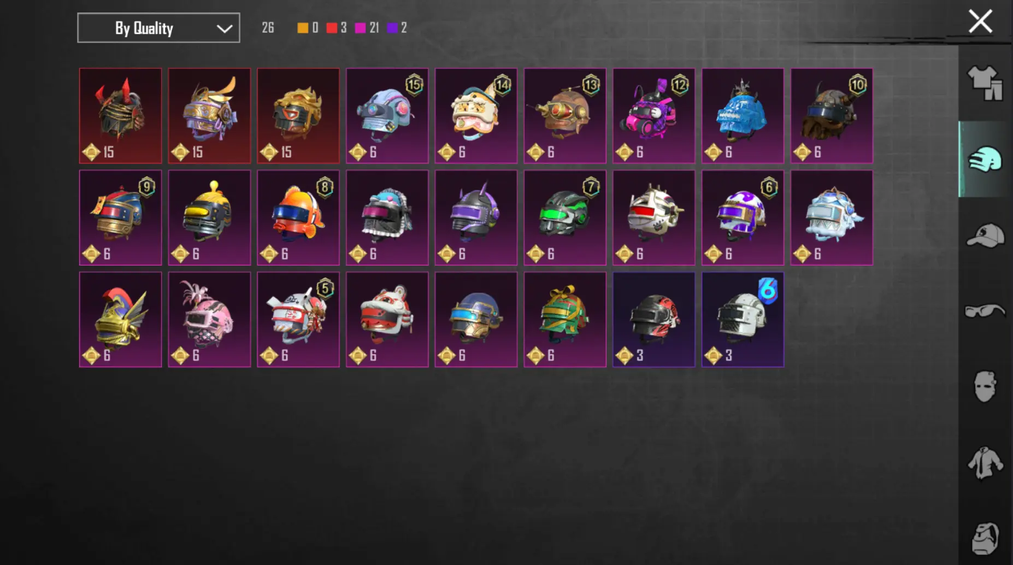The width and height of the screenshot is (1013, 565).
Task: Select the golden spartan crested helmet
Action: click(120, 320)
